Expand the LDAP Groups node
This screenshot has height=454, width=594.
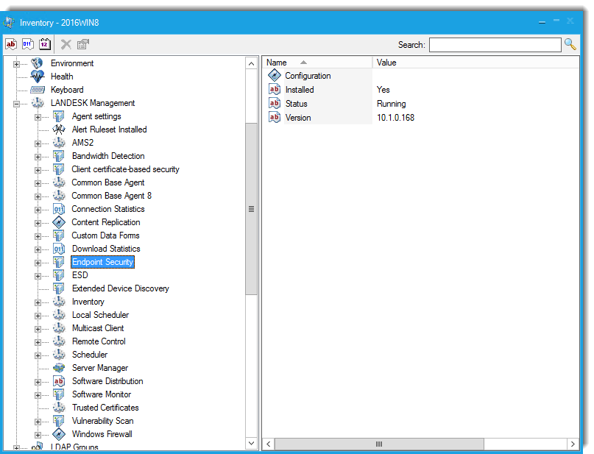click(16, 447)
